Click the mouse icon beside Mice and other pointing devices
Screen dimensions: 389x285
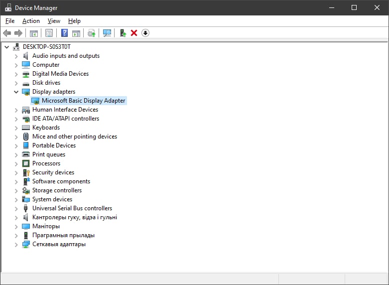coord(26,137)
